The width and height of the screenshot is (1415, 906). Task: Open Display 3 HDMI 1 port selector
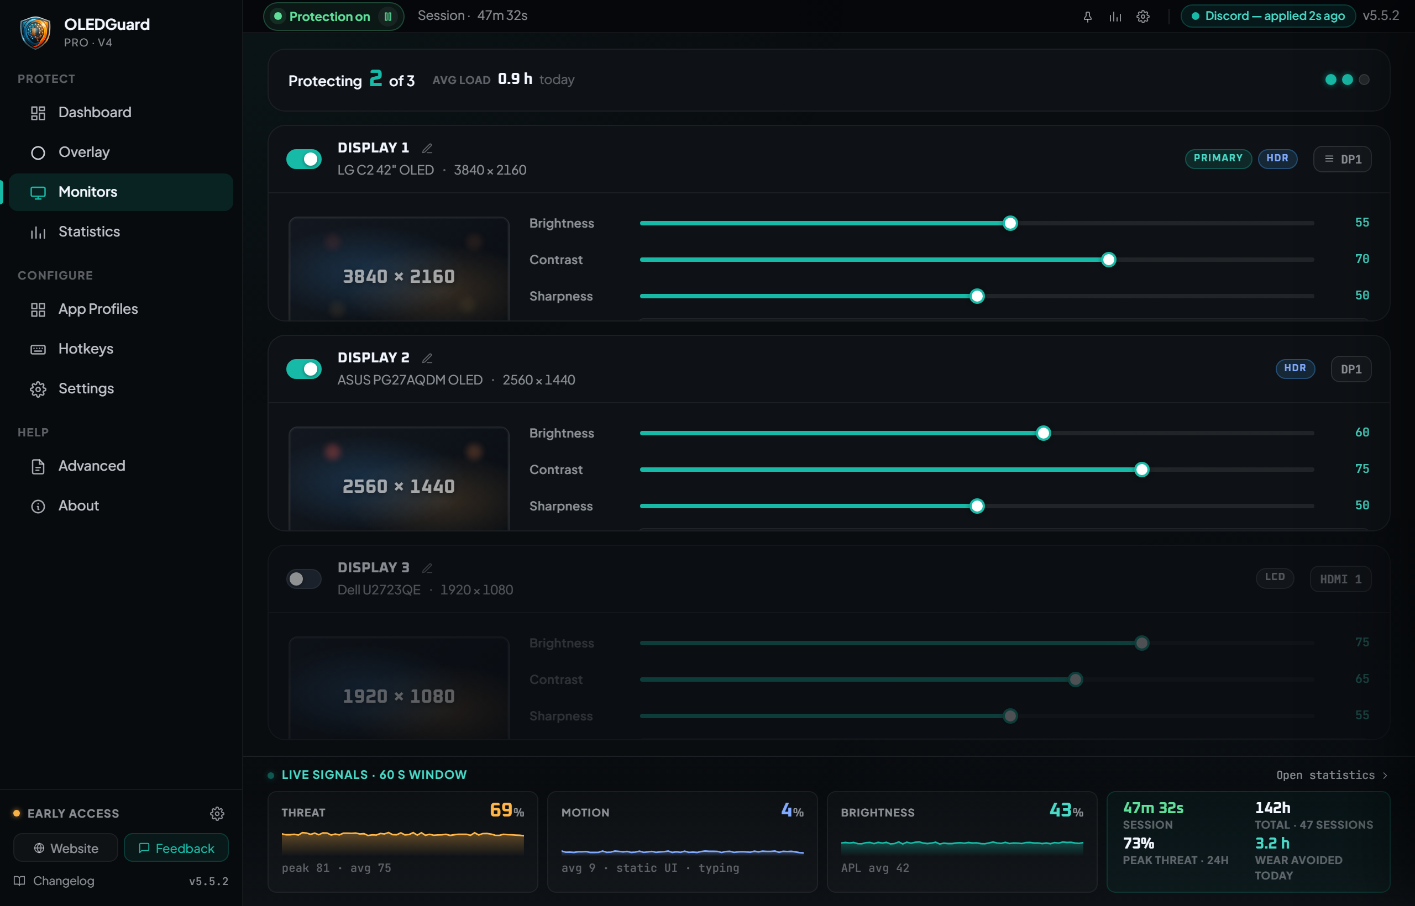(x=1340, y=579)
